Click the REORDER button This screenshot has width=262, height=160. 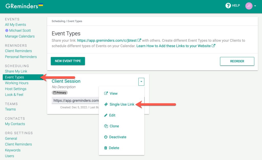pyautogui.click(x=237, y=61)
